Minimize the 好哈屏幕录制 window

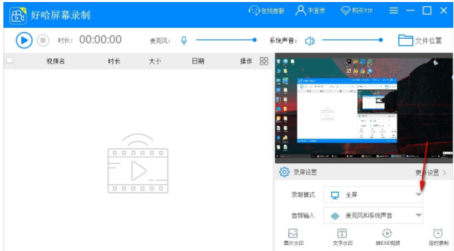(410, 11)
